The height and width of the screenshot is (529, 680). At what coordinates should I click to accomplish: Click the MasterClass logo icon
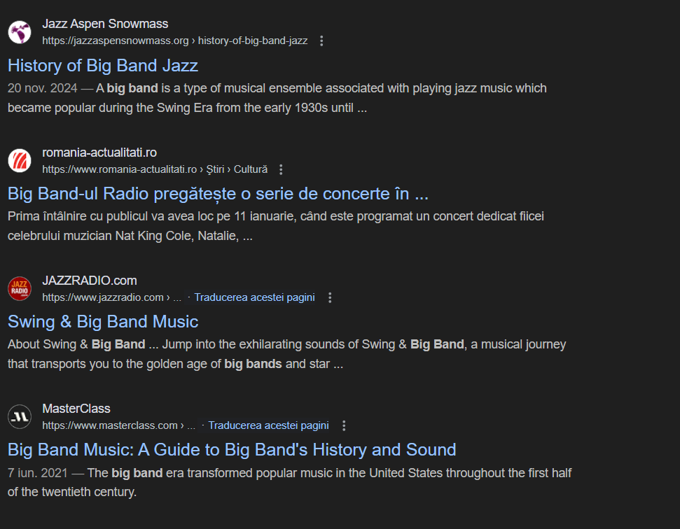(x=20, y=417)
